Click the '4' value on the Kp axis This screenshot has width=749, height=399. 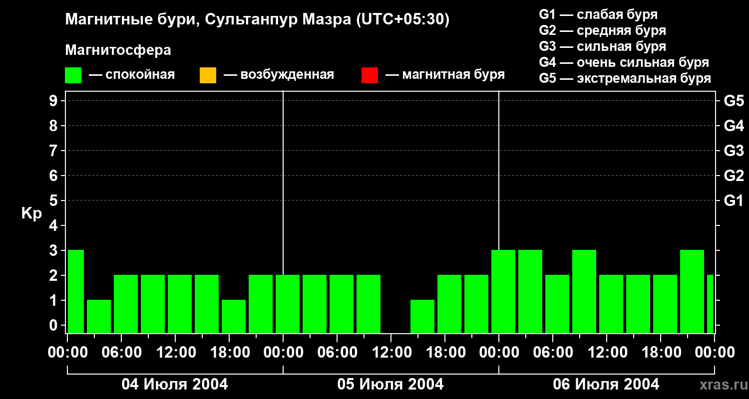[54, 225]
